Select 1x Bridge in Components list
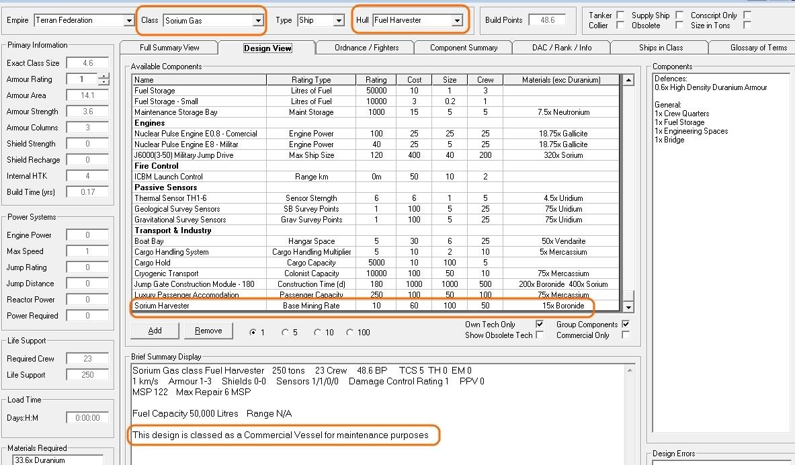Viewport: 795px width, 465px height. 669,140
